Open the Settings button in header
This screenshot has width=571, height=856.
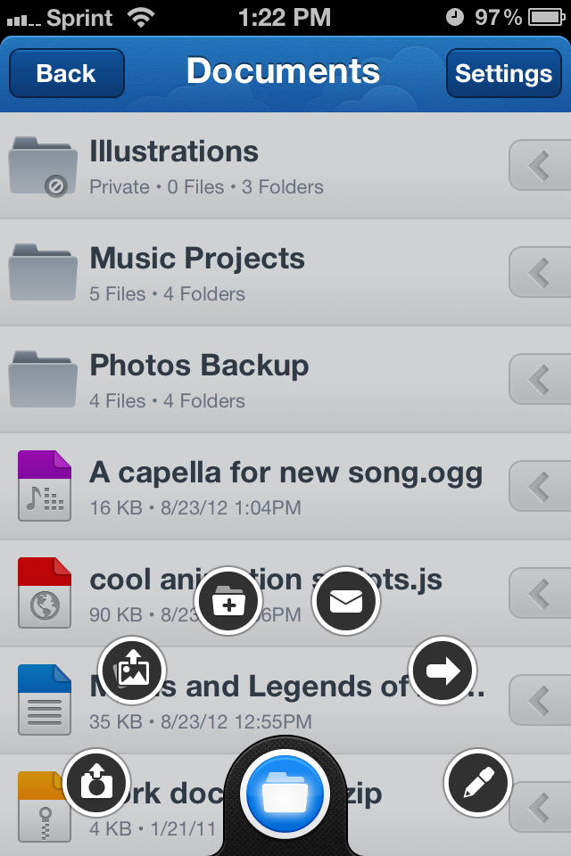tap(503, 73)
